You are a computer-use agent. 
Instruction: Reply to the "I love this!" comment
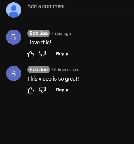click(x=62, y=54)
